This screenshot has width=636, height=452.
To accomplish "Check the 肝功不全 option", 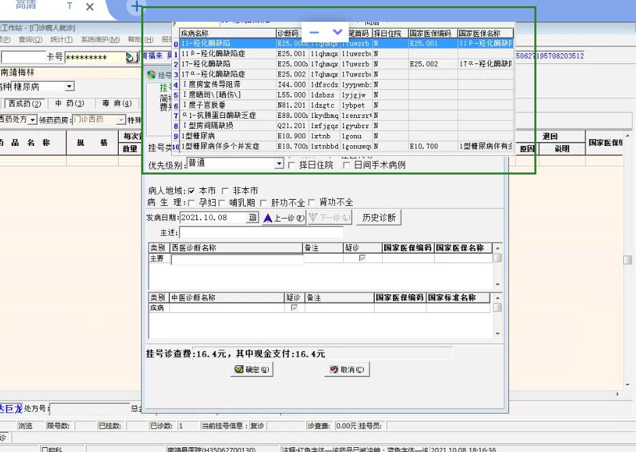I will click(x=263, y=202).
